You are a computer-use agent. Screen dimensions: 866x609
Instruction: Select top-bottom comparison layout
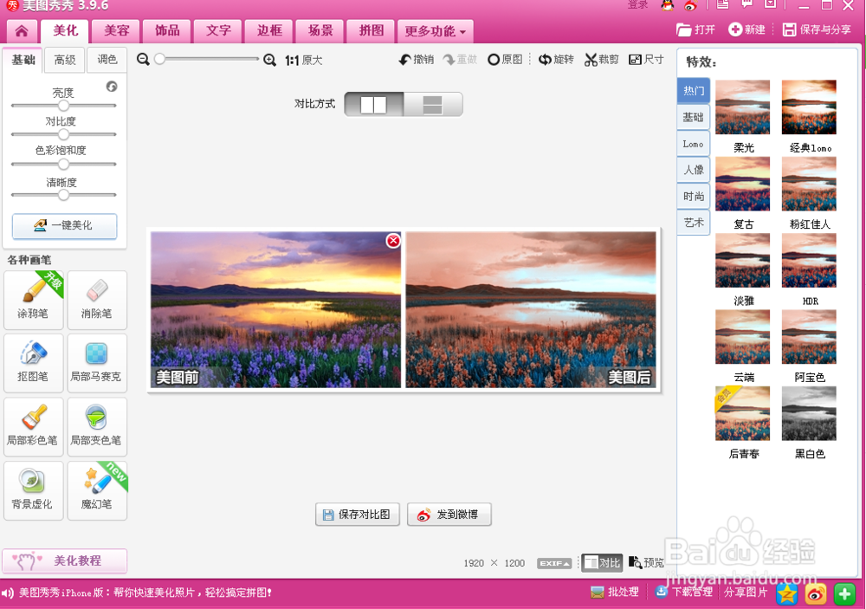(432, 105)
